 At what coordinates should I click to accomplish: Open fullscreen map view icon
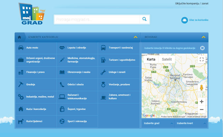point(202,59)
